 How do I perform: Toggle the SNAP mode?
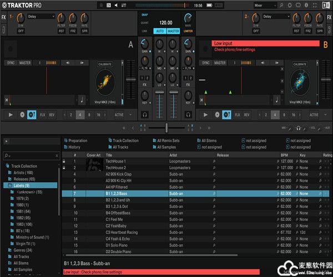[144, 14]
